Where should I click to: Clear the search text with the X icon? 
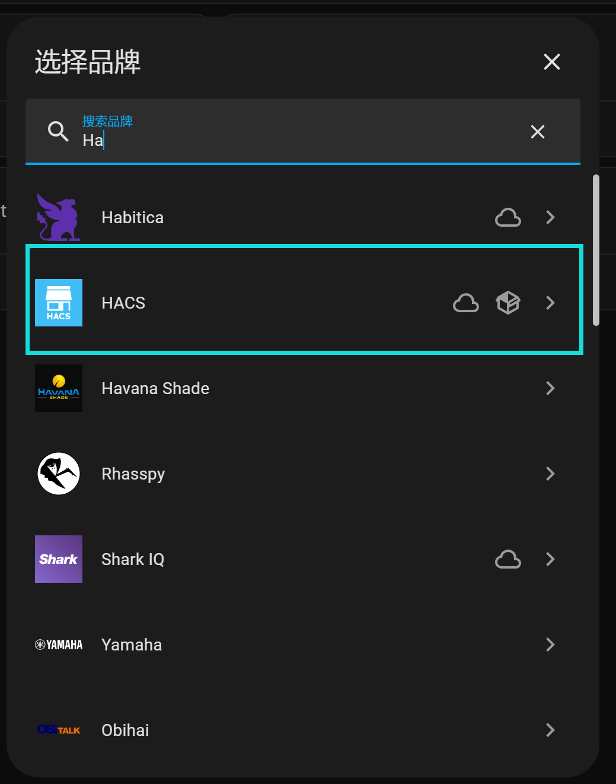click(x=537, y=132)
